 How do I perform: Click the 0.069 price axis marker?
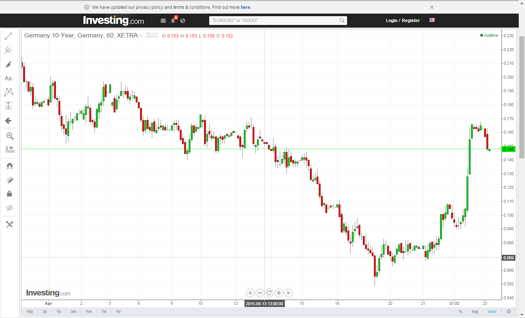pyautogui.click(x=508, y=257)
